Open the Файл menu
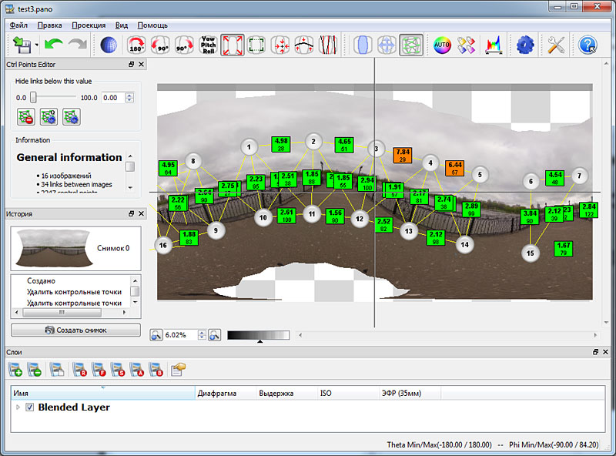 click(18, 25)
